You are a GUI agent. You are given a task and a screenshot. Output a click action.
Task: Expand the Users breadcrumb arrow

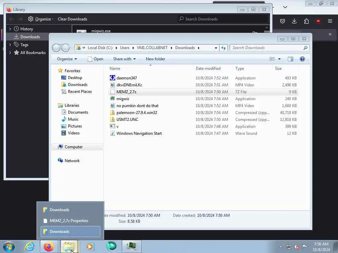click(x=133, y=48)
